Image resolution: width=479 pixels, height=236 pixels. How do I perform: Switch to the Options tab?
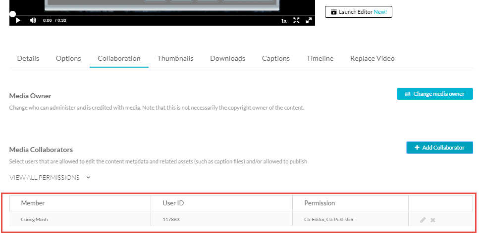68,58
